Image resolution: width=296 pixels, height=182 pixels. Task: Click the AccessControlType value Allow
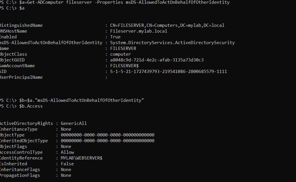[67, 152]
